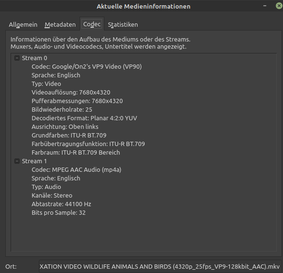Select the Farbraum ITU-R BT.709 row
The height and width of the screenshot is (273, 283).
(x=76, y=153)
